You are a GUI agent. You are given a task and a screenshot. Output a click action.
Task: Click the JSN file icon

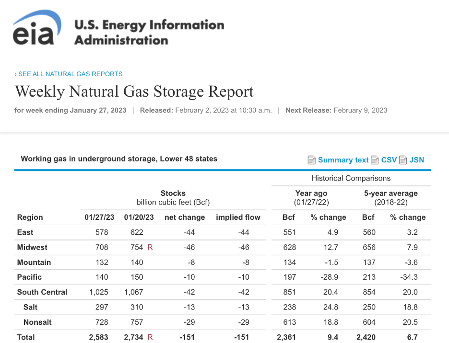(x=403, y=160)
